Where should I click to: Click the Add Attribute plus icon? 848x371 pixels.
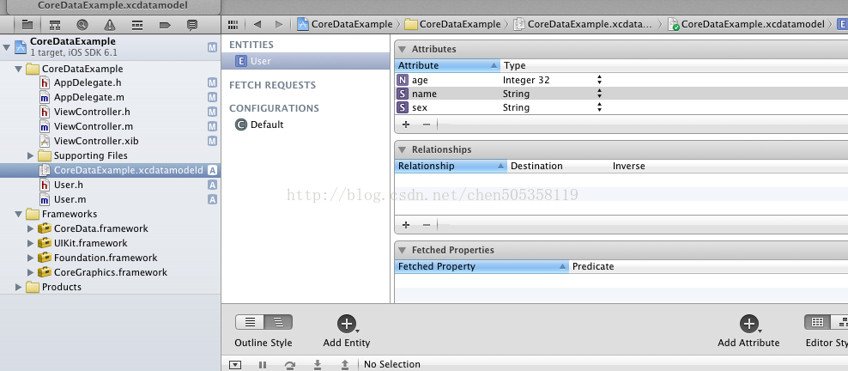tap(748, 324)
